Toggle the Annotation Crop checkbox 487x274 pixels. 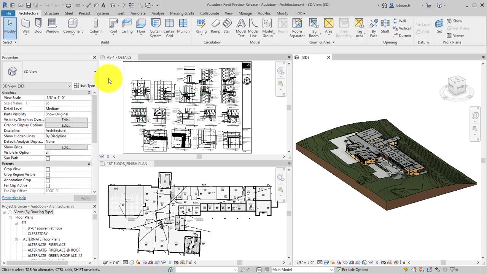[x=48, y=180]
